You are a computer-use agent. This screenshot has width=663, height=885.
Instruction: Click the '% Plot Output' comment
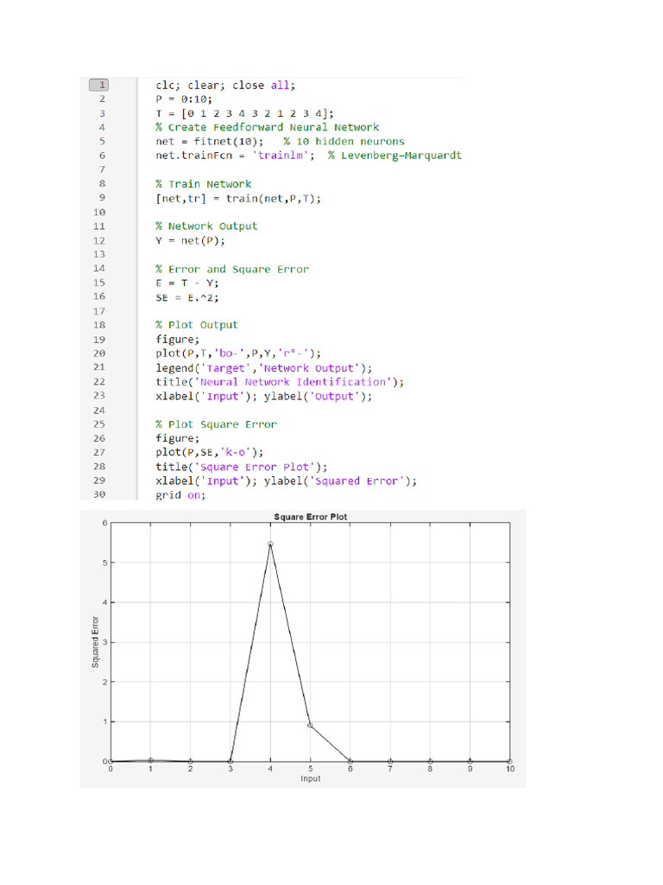[197, 325]
